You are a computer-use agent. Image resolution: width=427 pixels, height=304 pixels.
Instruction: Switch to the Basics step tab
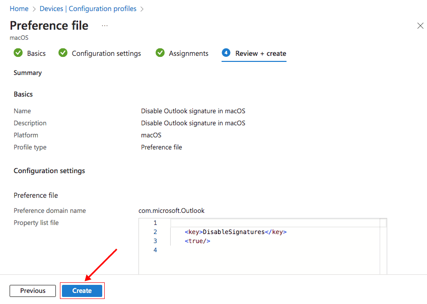click(36, 53)
